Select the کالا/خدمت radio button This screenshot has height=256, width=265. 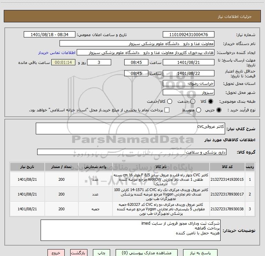tap(170, 101)
